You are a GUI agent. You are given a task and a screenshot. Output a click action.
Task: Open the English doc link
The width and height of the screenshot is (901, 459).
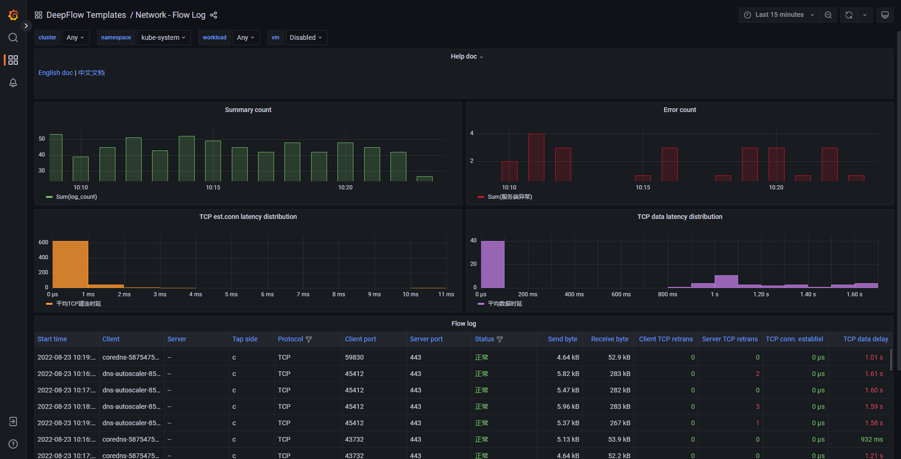(x=55, y=73)
